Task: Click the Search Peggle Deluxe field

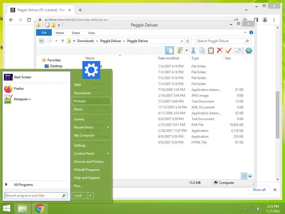Action: click(223, 41)
